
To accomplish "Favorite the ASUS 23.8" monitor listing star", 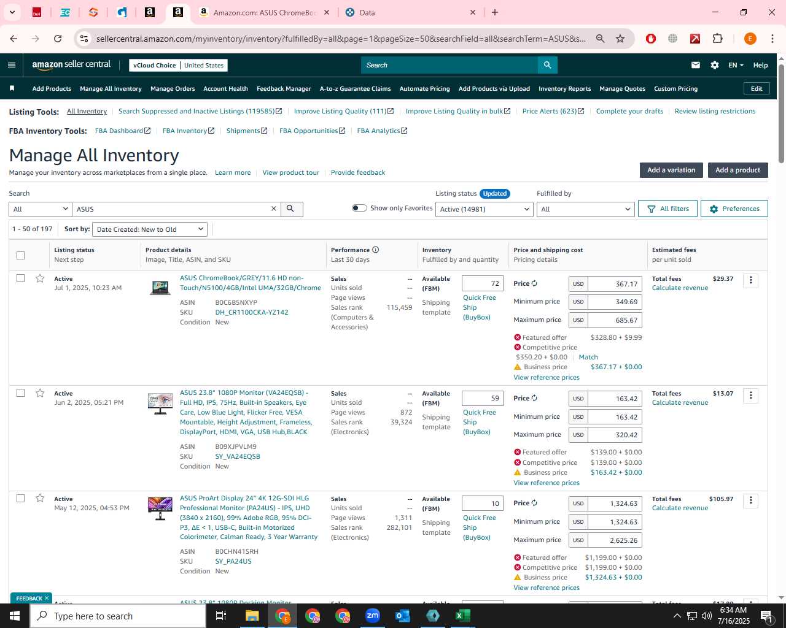I will [40, 393].
